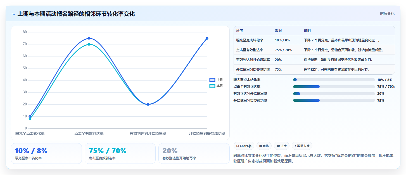Viewport: 406px width, 175px height.
Task: Click the 75% / 70% value beside the progress bar
Action: point(386,87)
